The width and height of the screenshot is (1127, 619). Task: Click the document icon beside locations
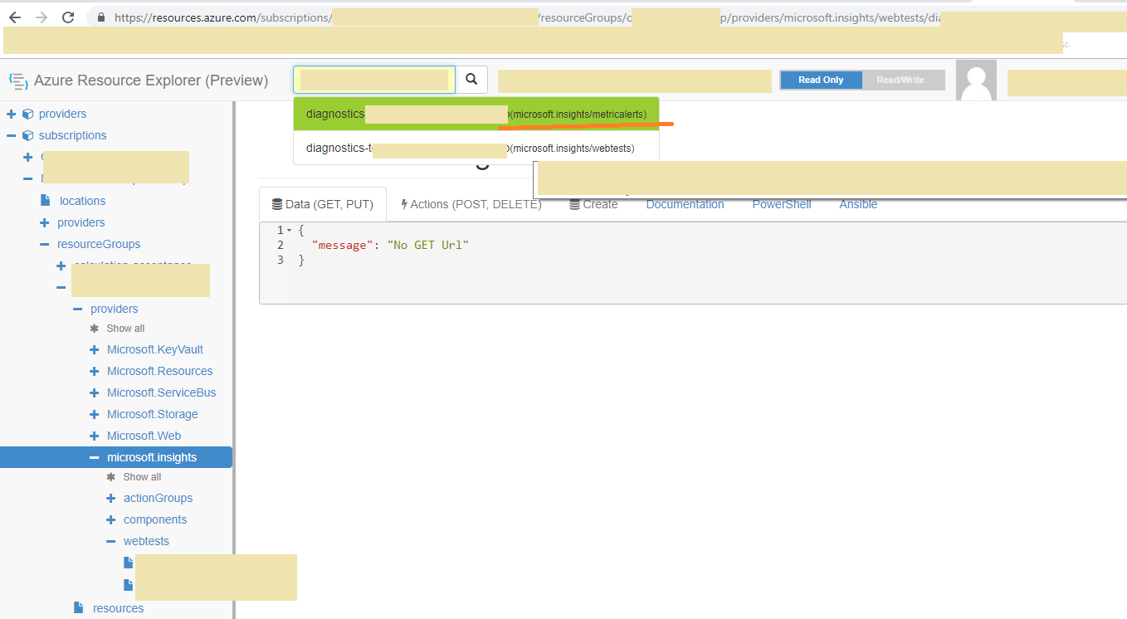click(47, 200)
